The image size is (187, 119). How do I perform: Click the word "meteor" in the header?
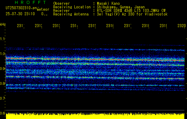pos(43,10)
